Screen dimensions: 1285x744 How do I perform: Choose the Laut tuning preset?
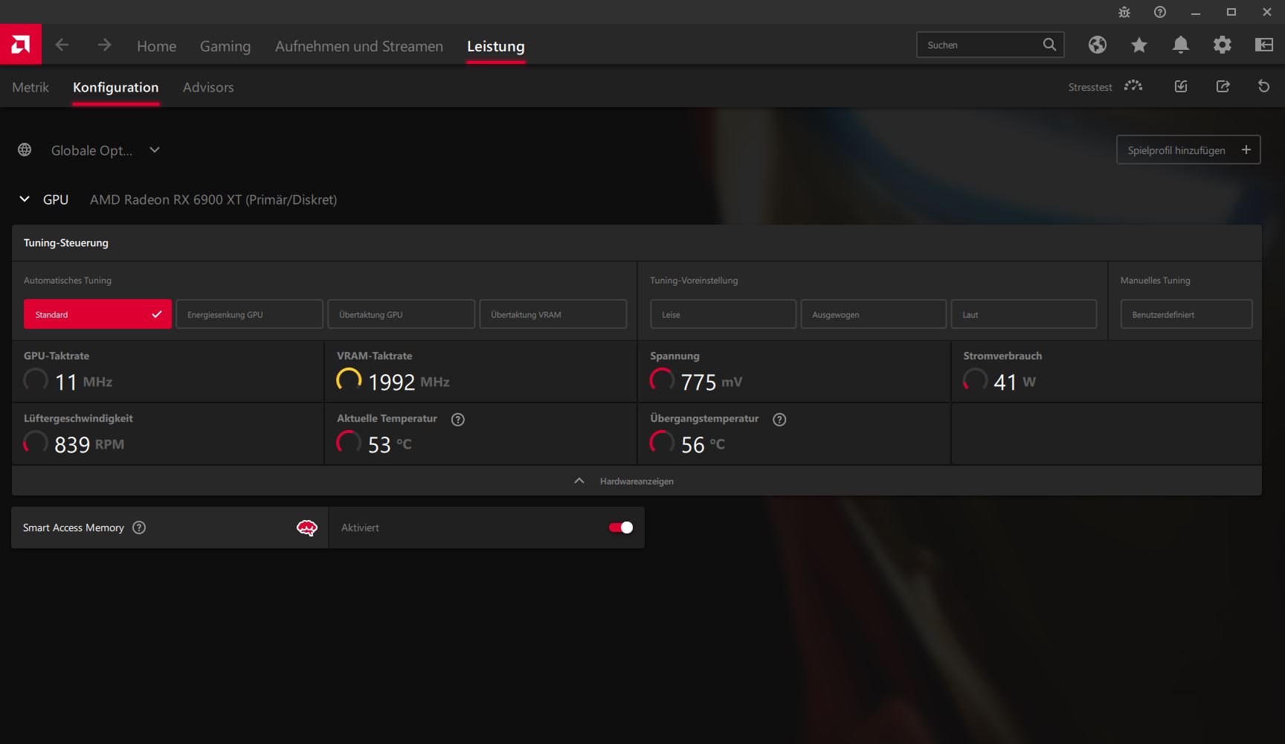[x=1023, y=314]
